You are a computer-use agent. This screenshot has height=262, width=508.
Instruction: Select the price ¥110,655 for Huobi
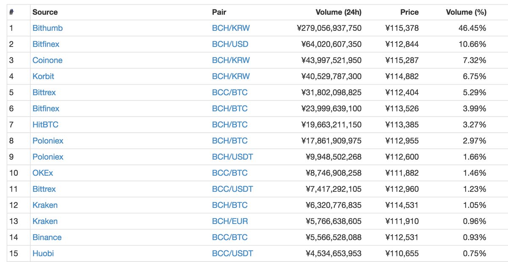click(402, 253)
